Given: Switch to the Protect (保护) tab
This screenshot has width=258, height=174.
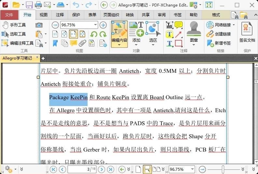Looking at the screenshot, I should [76, 15].
